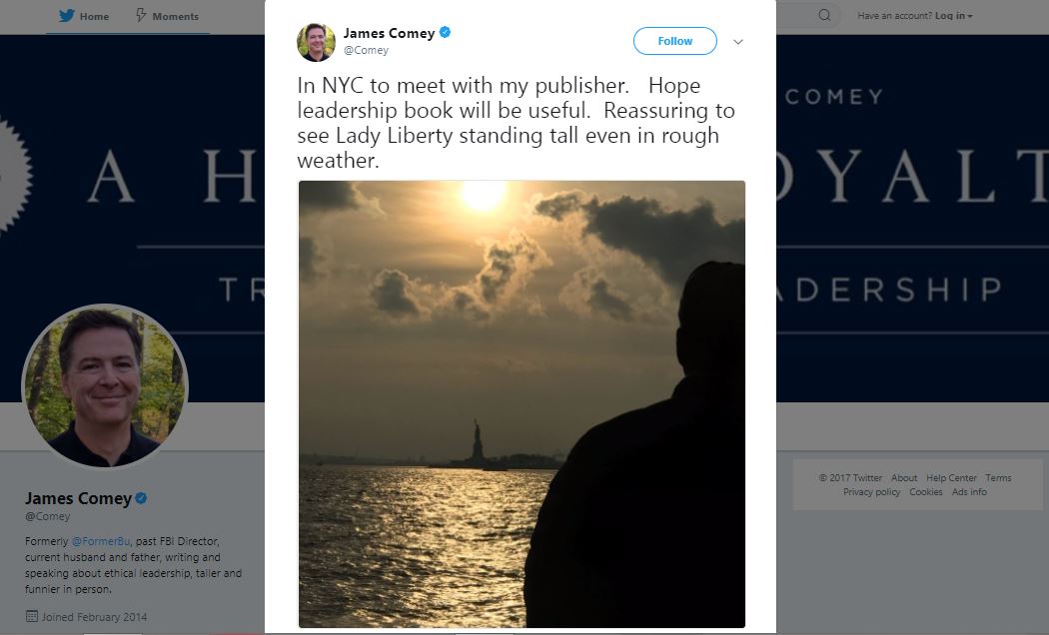Click the verified badge beside the sidebar profile name

pyautogui.click(x=142, y=498)
